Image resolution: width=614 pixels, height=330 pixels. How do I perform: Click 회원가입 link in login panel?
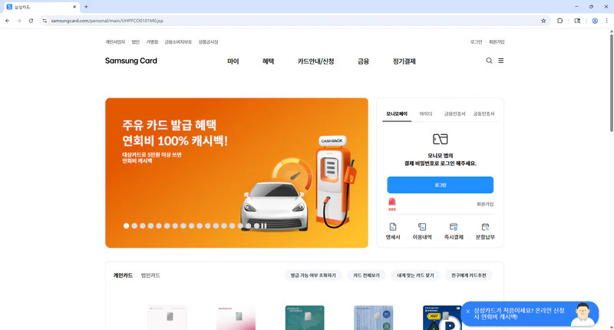(x=485, y=204)
